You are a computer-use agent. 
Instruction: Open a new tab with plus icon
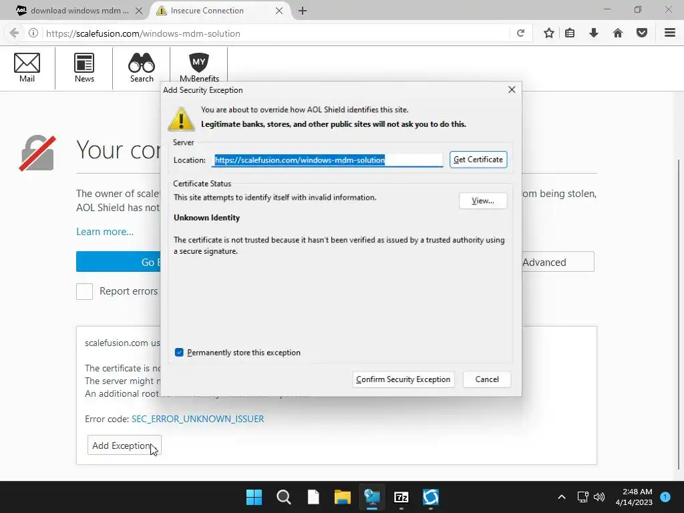coord(303,11)
